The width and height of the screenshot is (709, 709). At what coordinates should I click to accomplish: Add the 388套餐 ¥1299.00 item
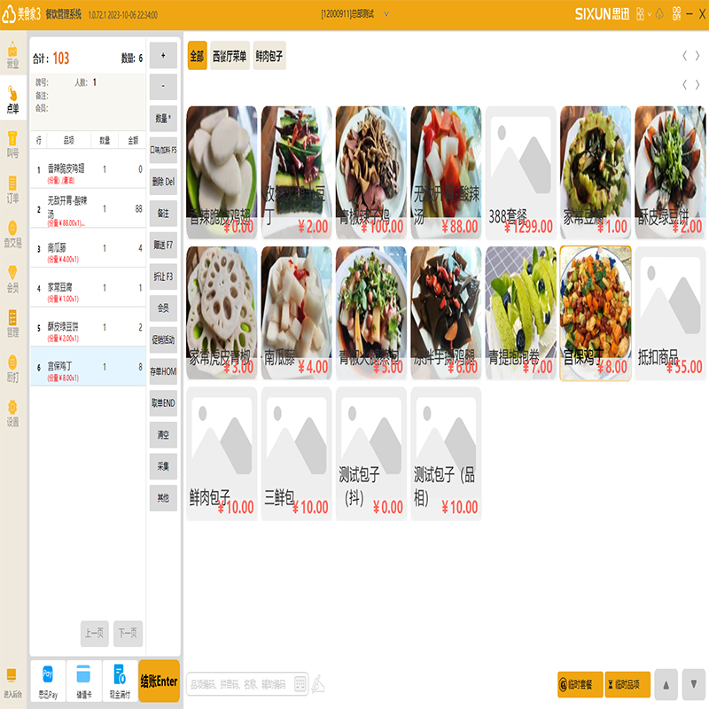tap(521, 173)
